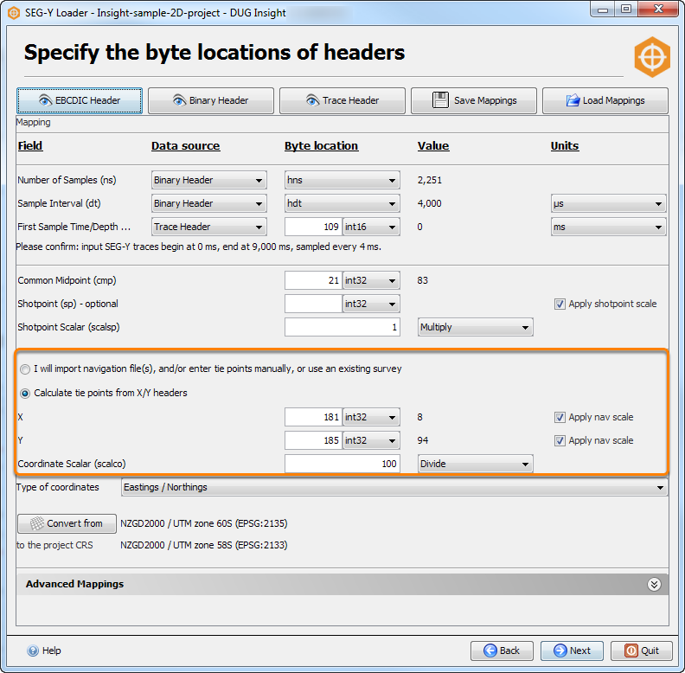Open the EBCDIC Header viewer
The image size is (685, 673).
(x=80, y=100)
